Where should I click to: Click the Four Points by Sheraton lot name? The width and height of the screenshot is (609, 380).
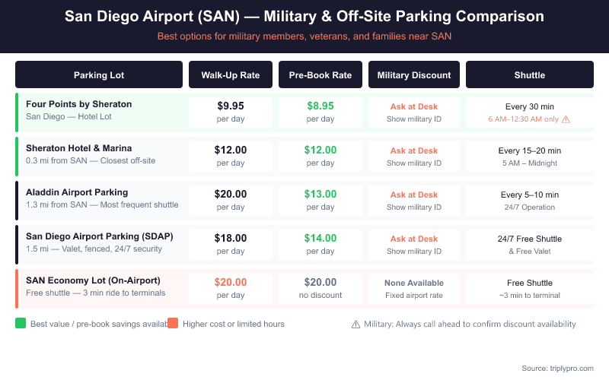(79, 104)
